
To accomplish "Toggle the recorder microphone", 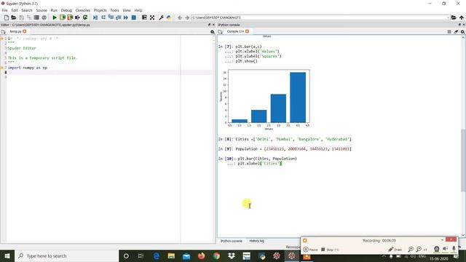I will [454, 249].
